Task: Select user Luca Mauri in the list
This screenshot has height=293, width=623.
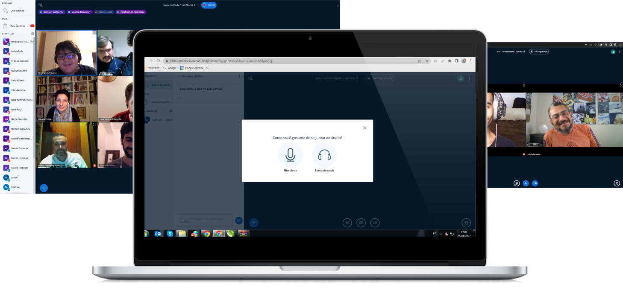Action: 18,110
